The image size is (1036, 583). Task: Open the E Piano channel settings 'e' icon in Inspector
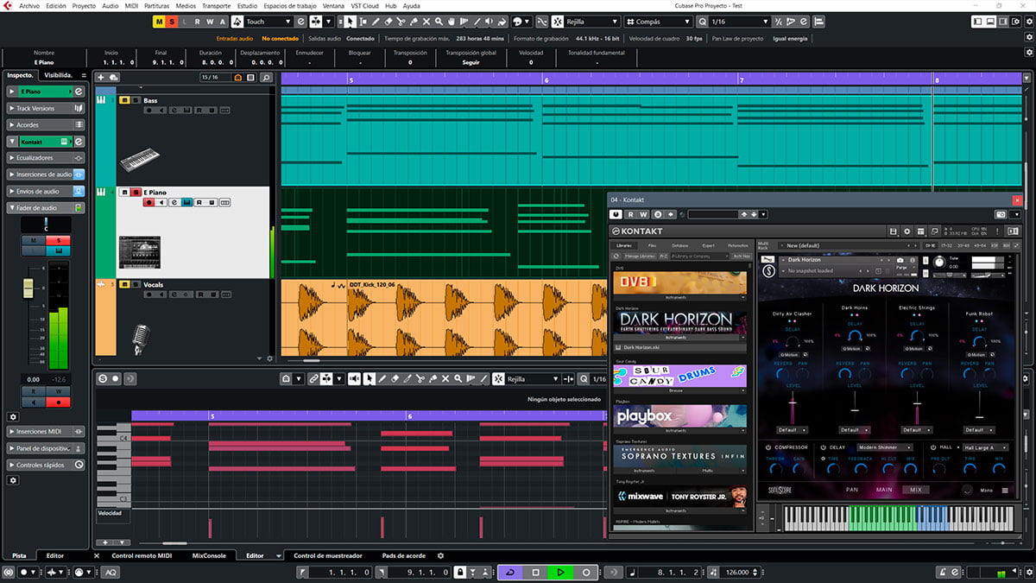(x=79, y=92)
